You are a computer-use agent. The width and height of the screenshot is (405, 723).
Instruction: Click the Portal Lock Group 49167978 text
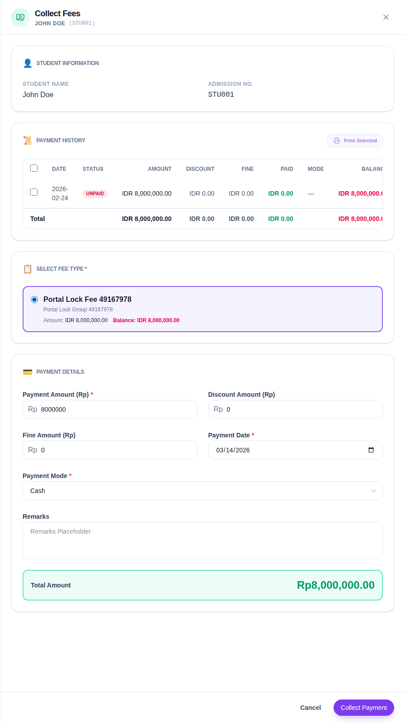point(78,310)
